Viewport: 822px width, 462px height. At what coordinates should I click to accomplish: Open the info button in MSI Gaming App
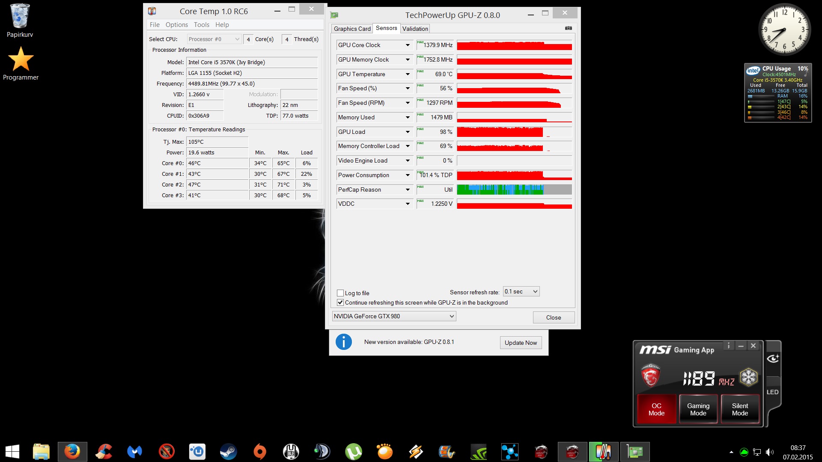click(x=729, y=346)
